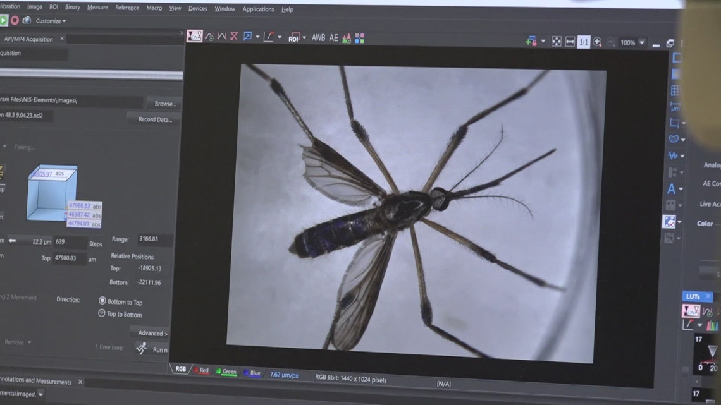721x405 pixels.
Task: Open the ROI tool on the toolbar
Action: click(293, 38)
